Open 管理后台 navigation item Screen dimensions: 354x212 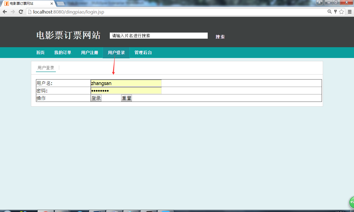coord(143,53)
